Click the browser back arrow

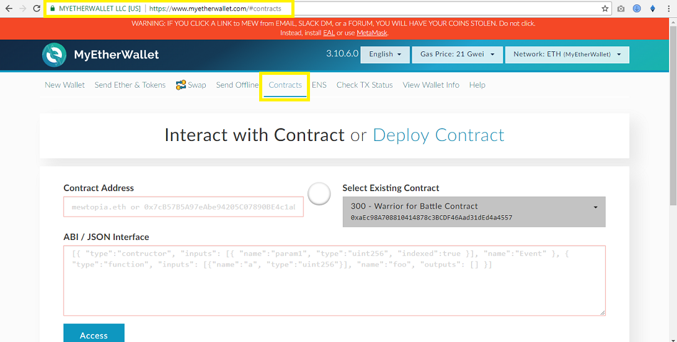click(x=9, y=9)
